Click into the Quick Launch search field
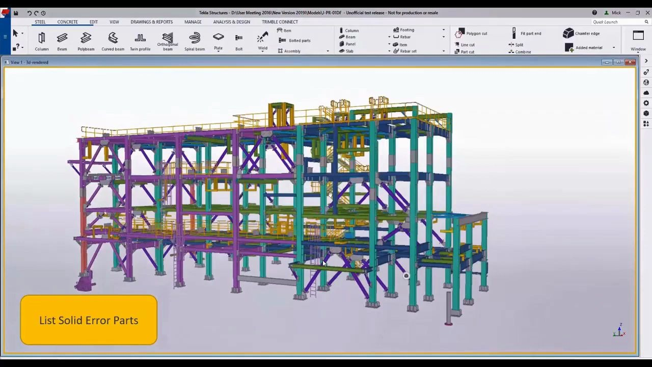The width and height of the screenshot is (652, 367). [617, 22]
